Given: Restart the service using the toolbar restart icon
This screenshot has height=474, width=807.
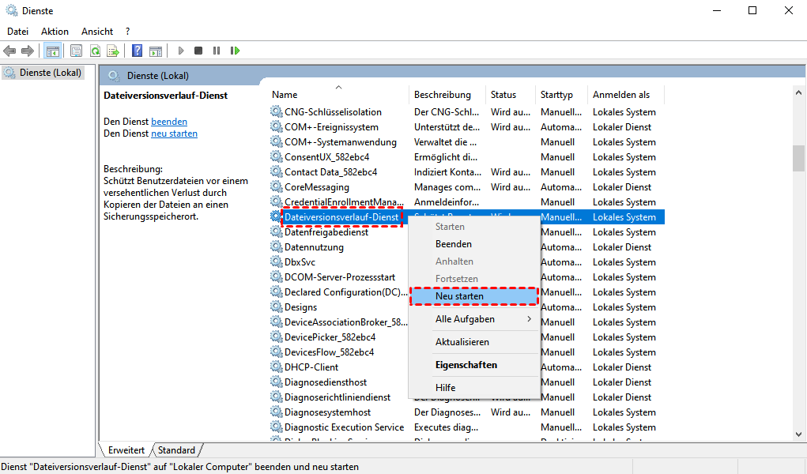Looking at the screenshot, I should pyautogui.click(x=235, y=51).
